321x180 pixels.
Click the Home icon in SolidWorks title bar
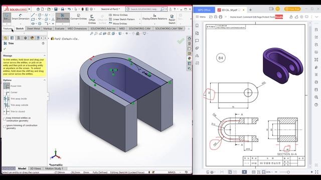click(38, 9)
